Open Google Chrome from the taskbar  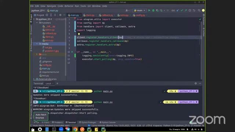[75, 129]
